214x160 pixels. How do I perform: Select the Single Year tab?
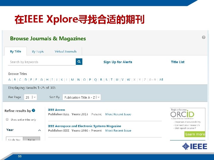[15, 139]
